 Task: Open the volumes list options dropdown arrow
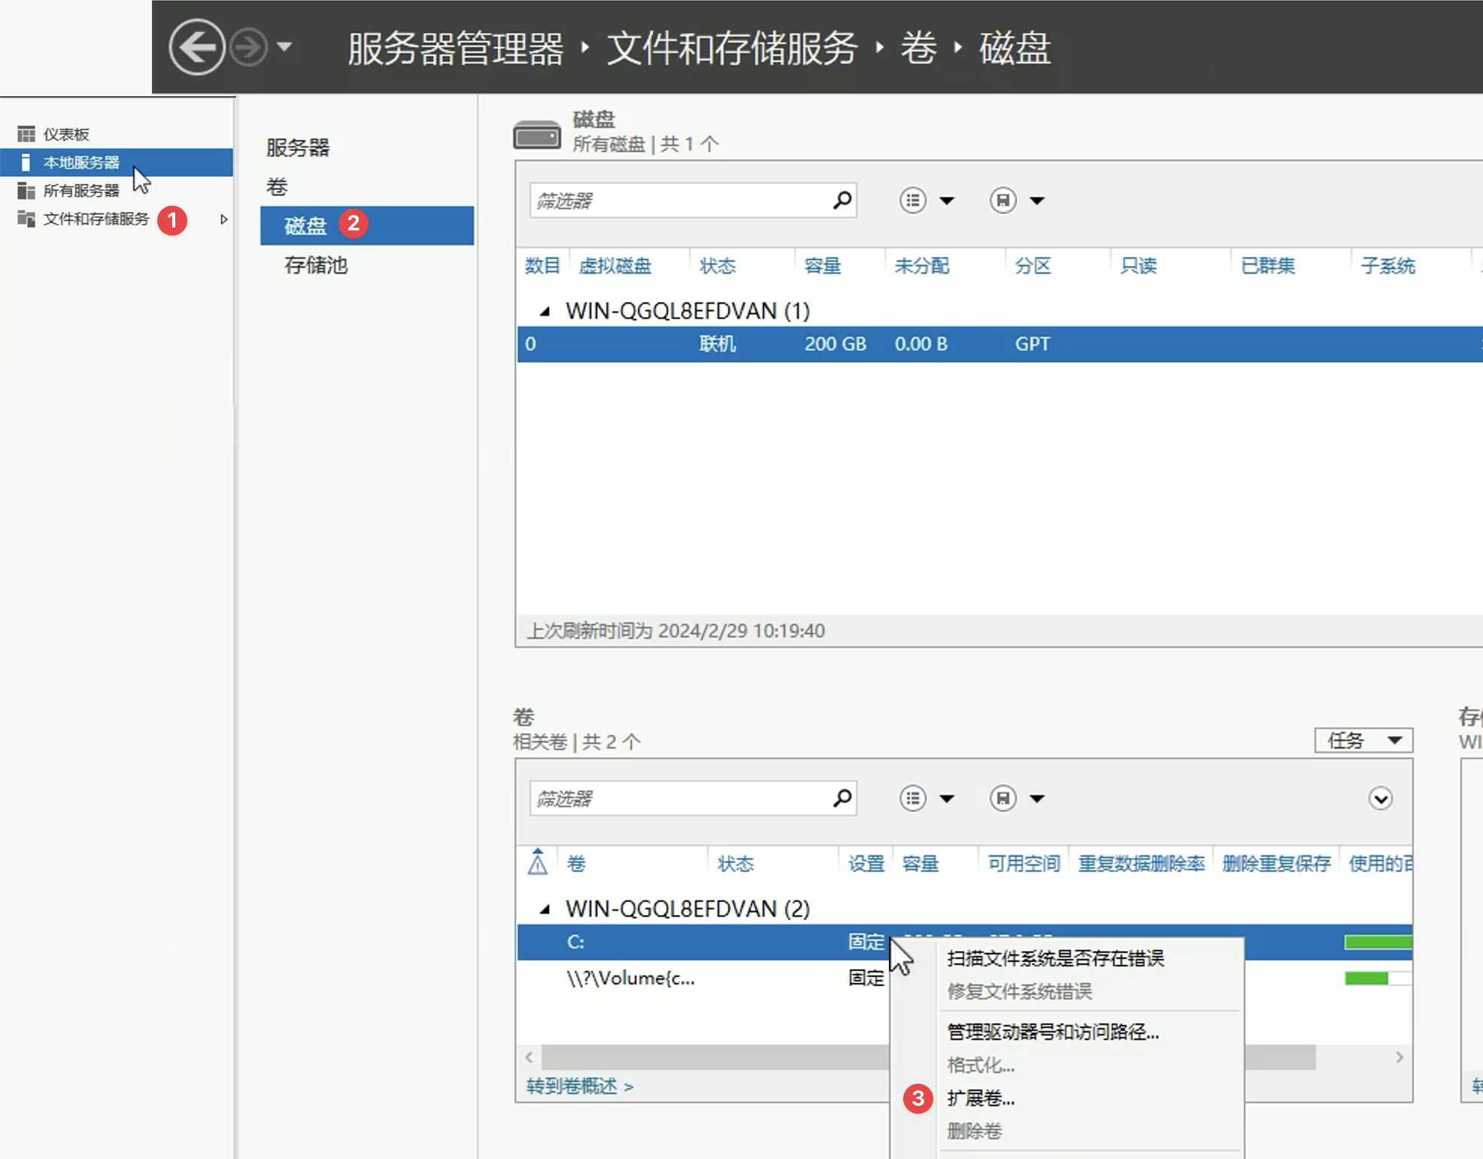[947, 798]
